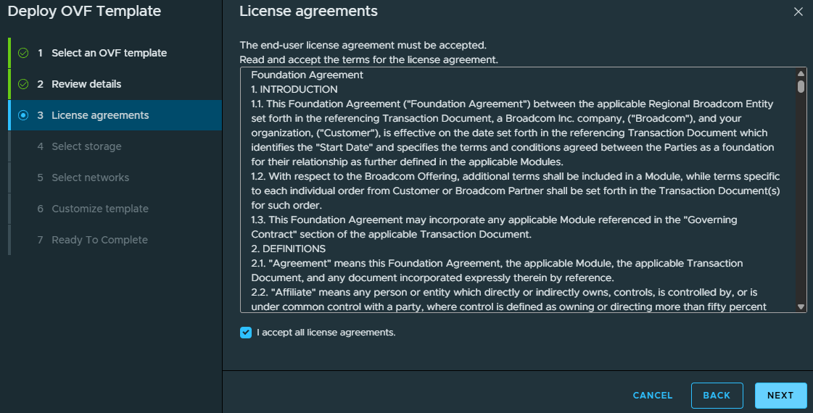Close the Deploy OVF Template dialog with X

[798, 12]
